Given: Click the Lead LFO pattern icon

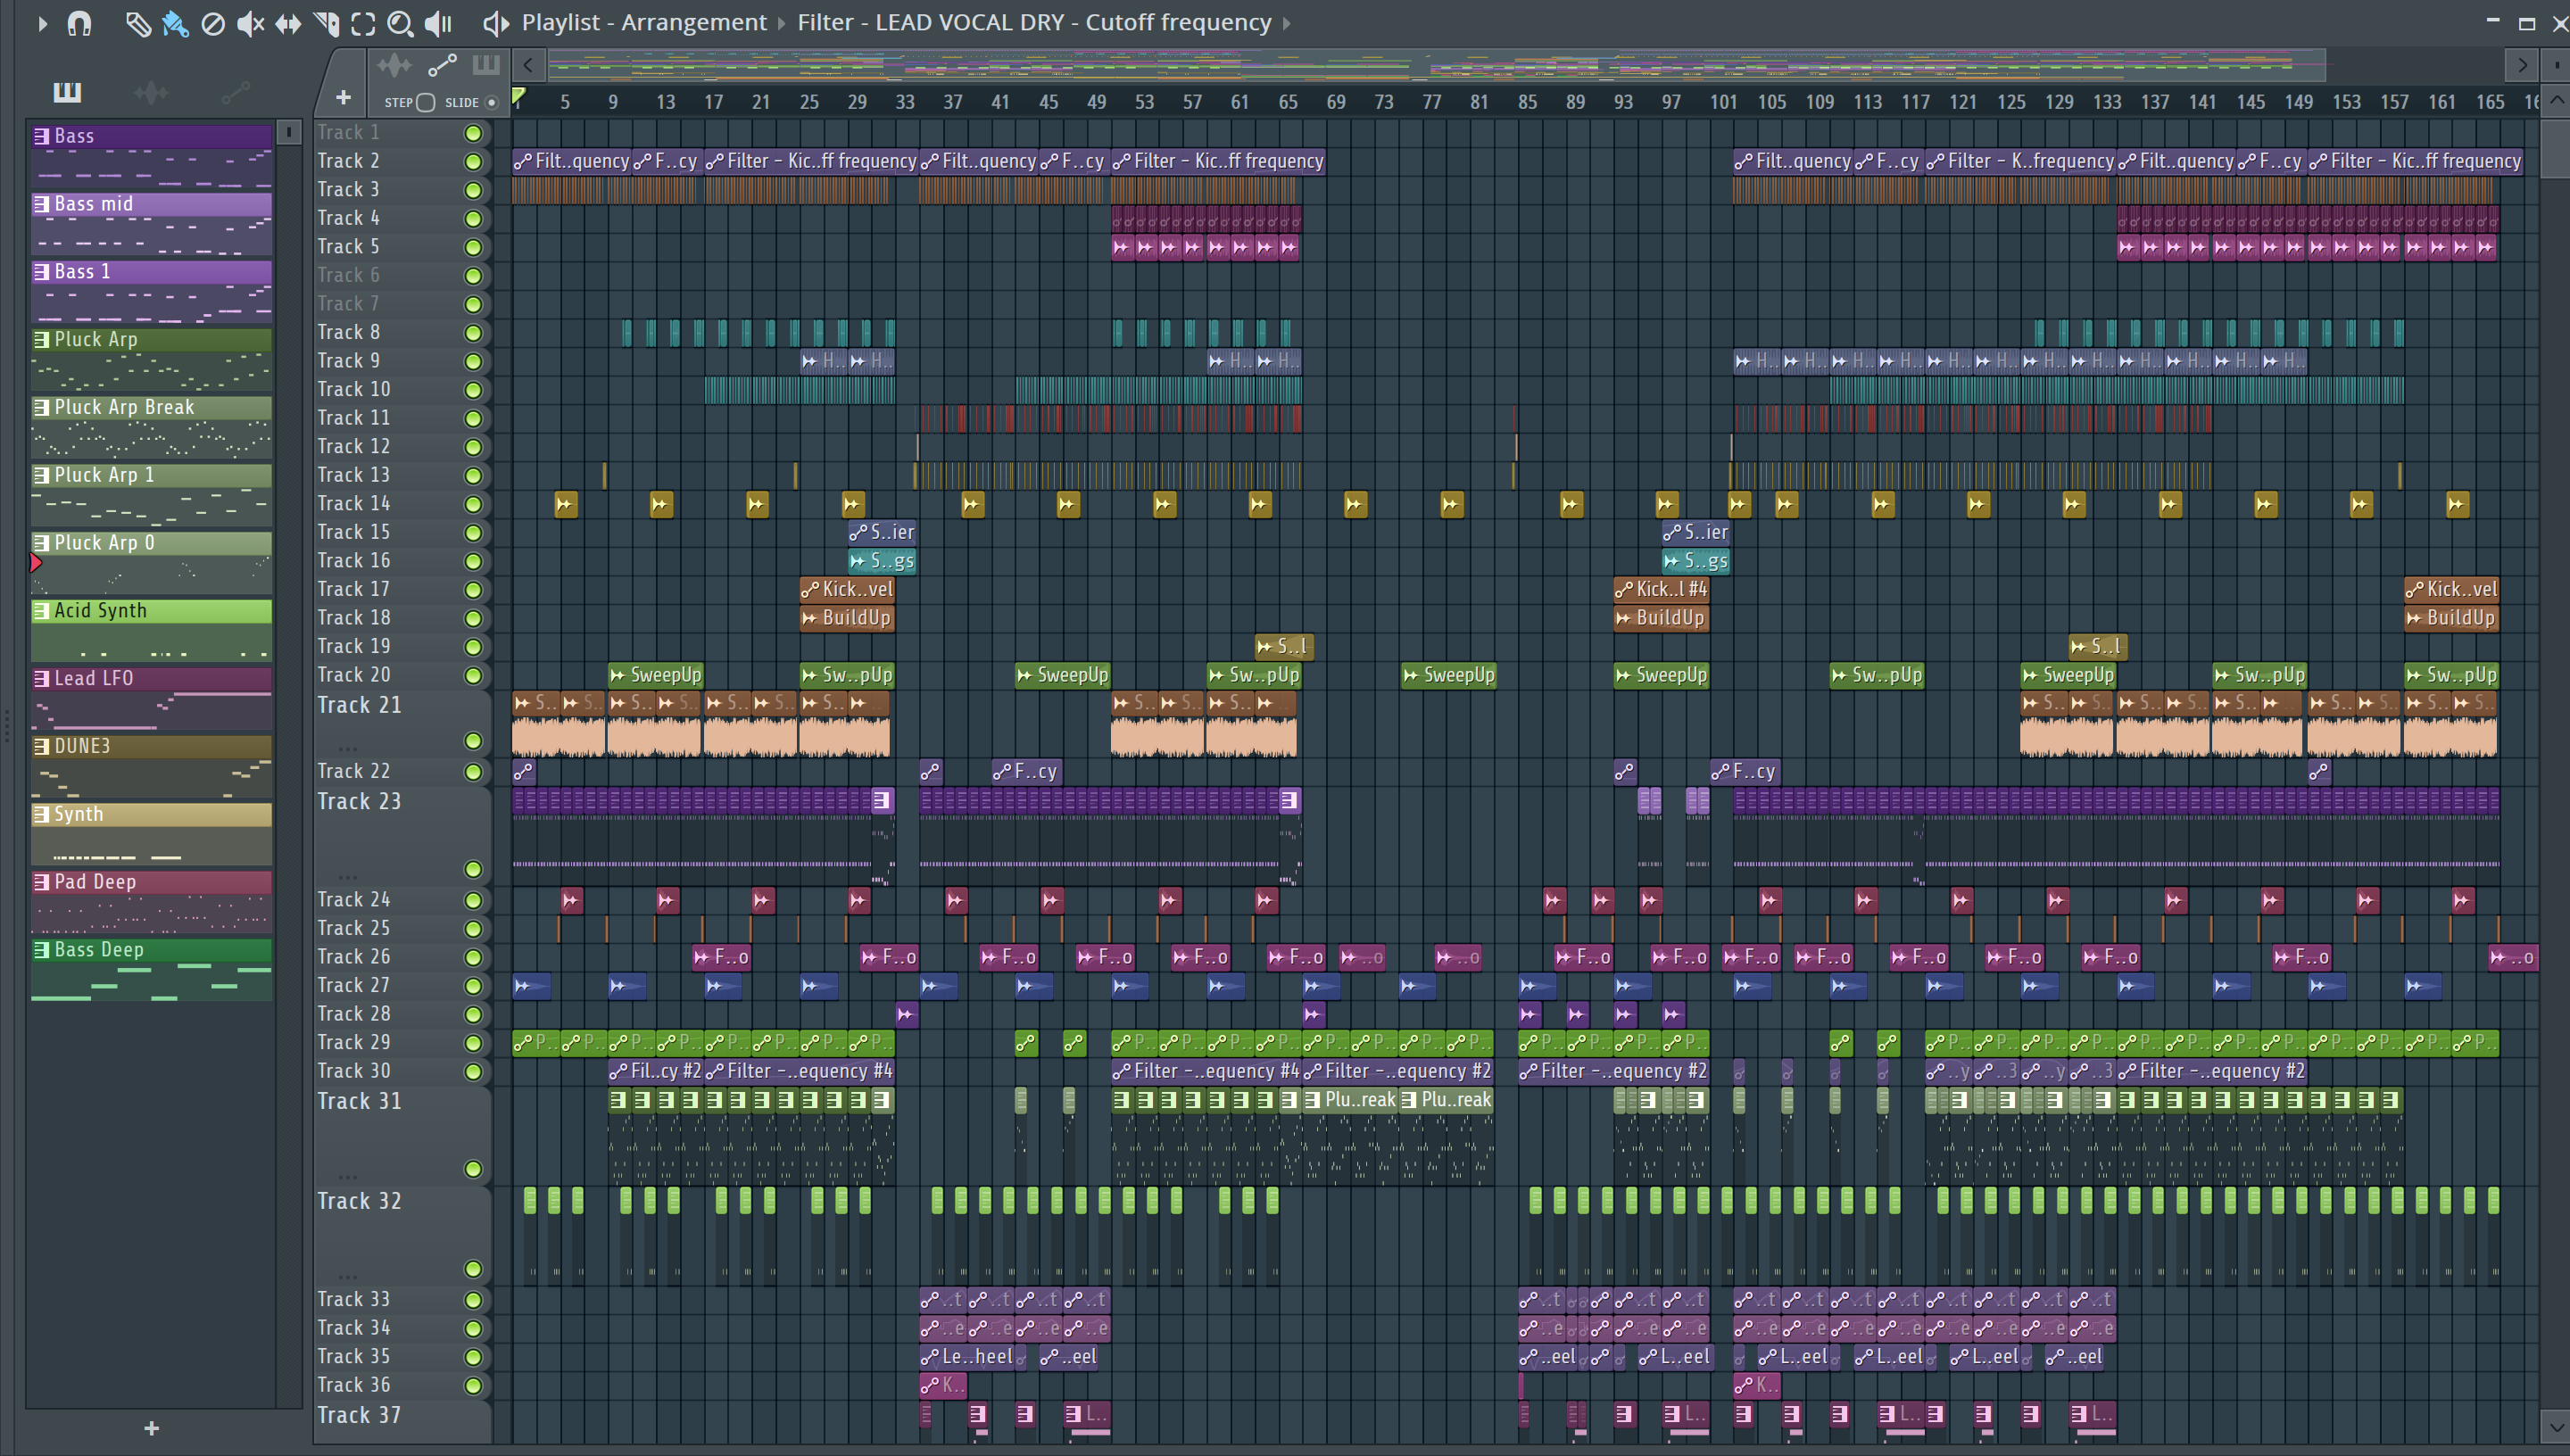Looking at the screenshot, I should tap(42, 678).
